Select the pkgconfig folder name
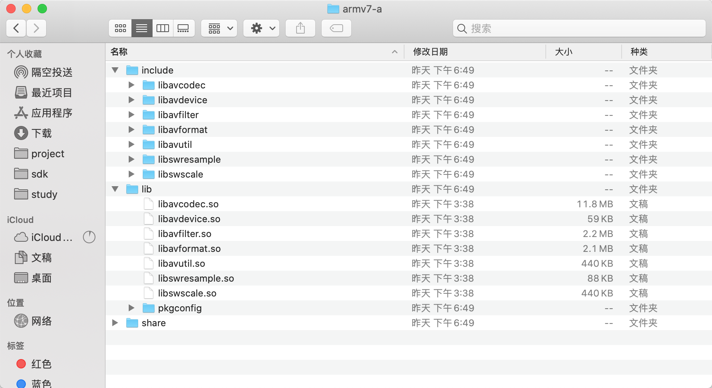This screenshot has height=388, width=712. [x=180, y=308]
